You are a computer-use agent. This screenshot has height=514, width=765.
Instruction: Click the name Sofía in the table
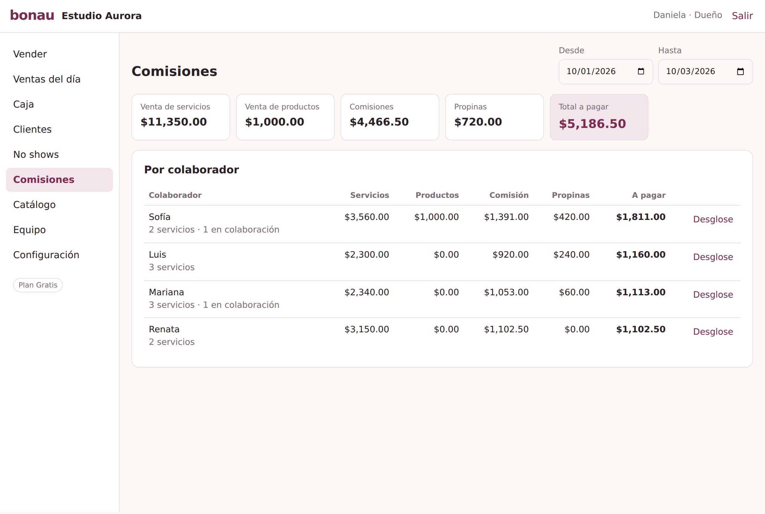click(x=160, y=217)
